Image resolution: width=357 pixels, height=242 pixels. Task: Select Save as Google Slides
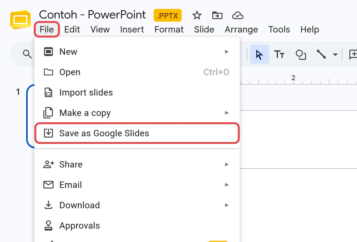click(x=137, y=133)
